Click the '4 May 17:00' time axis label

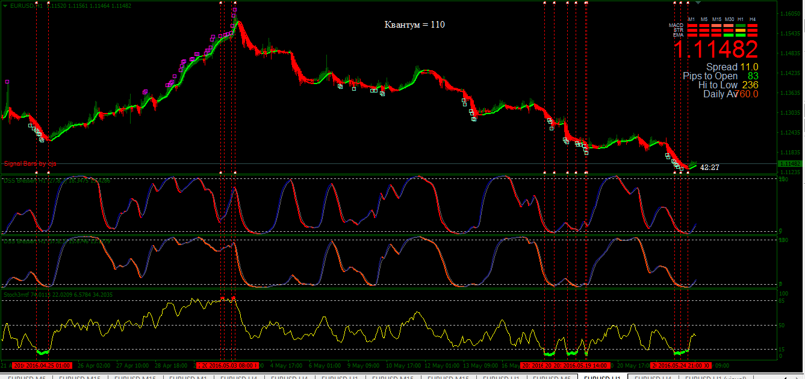287,365
